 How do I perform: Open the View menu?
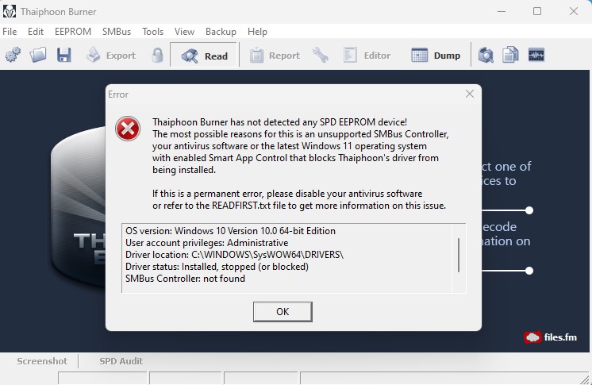[x=184, y=32]
